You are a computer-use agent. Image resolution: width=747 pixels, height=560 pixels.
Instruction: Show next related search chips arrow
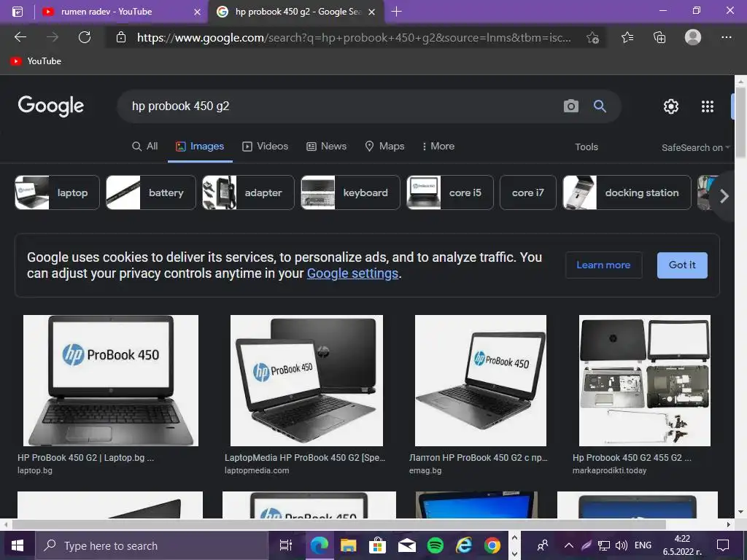[x=724, y=195]
